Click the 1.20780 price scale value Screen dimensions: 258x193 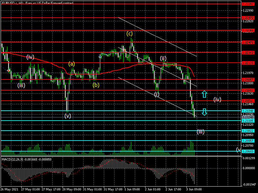click(x=248, y=146)
